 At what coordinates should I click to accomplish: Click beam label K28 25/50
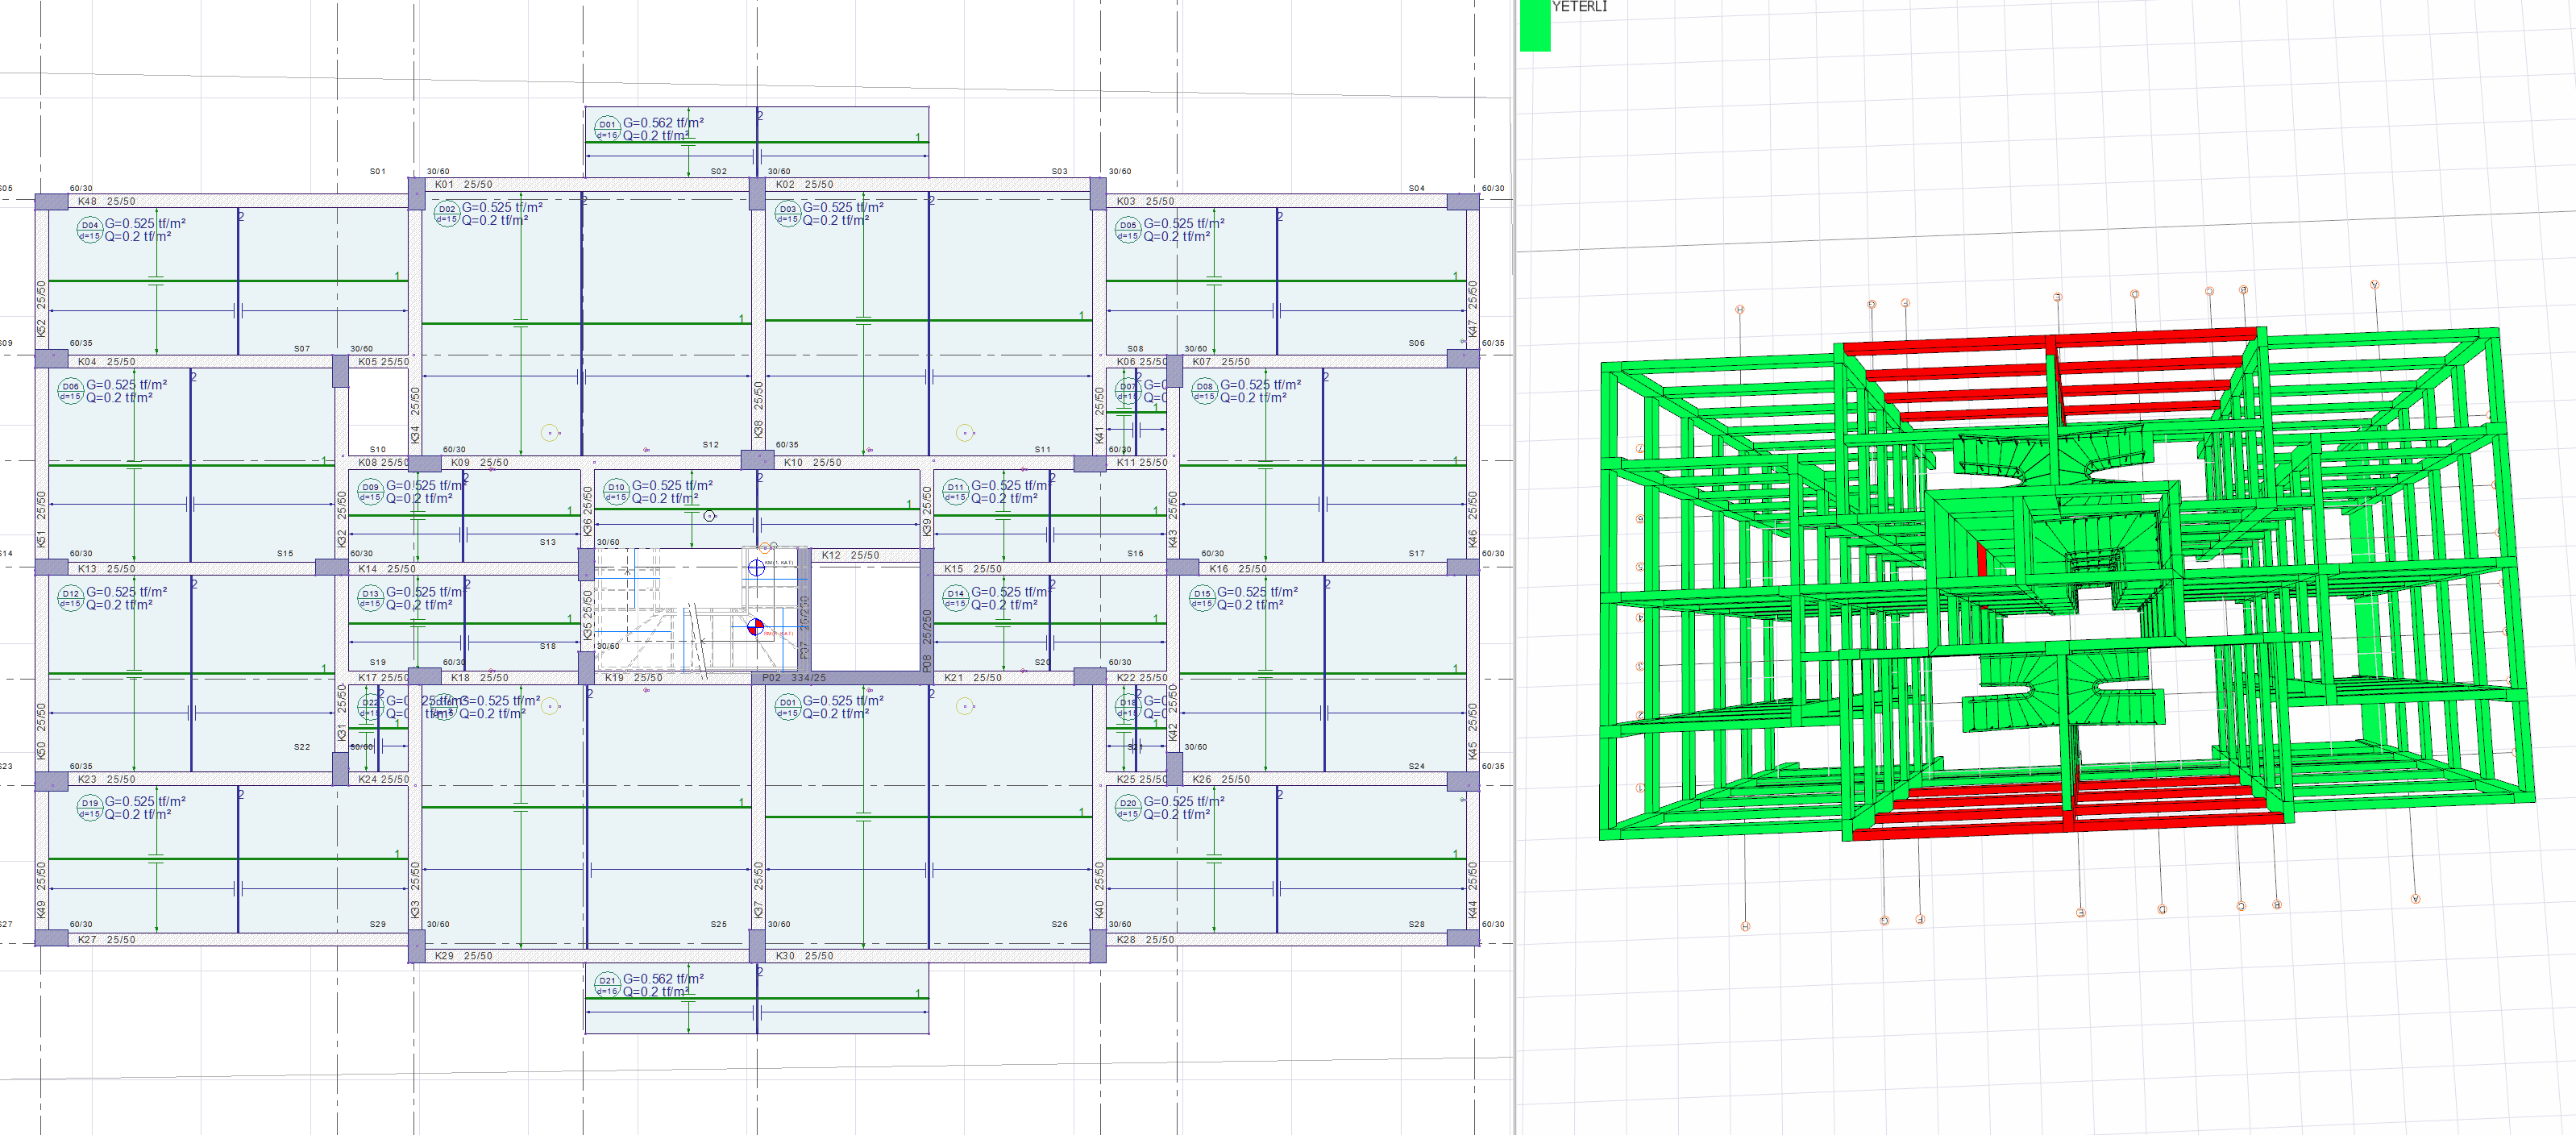[1146, 940]
